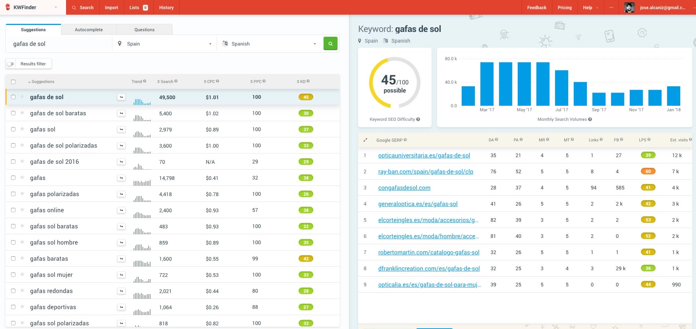This screenshot has width=696, height=329.
Task: Click help icon next to Keyword SEO Difficulty
Action: pos(418,119)
